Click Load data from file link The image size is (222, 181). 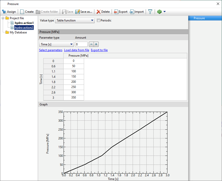point(77,50)
